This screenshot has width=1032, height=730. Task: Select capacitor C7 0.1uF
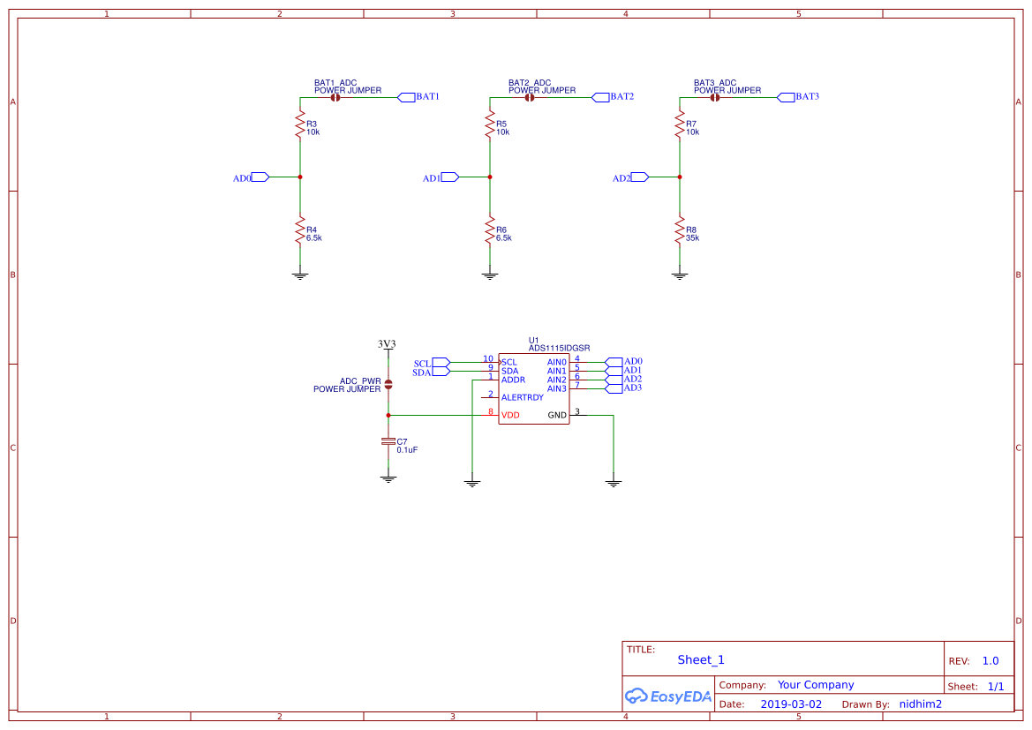coord(388,440)
